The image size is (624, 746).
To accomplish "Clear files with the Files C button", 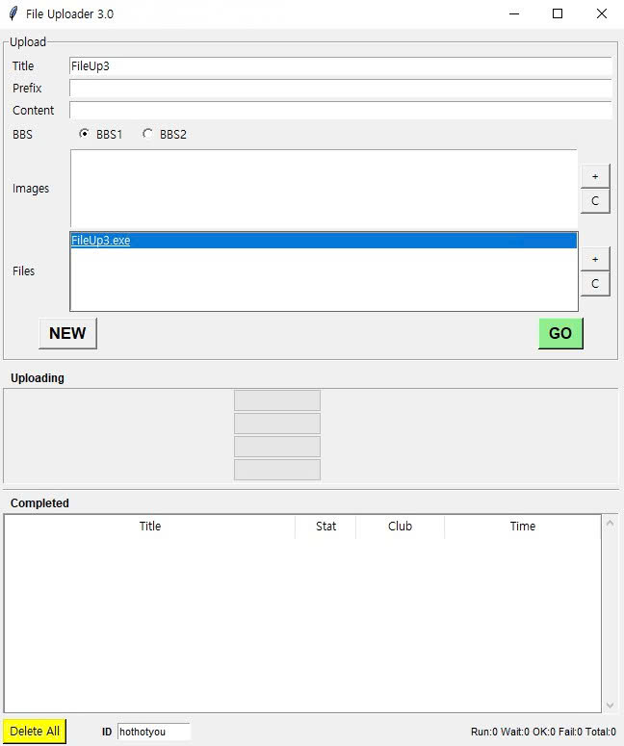I will coord(595,284).
